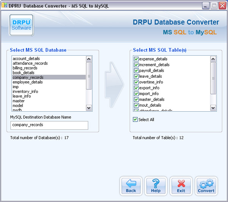Toggle the import_info checkbox

point(136,94)
